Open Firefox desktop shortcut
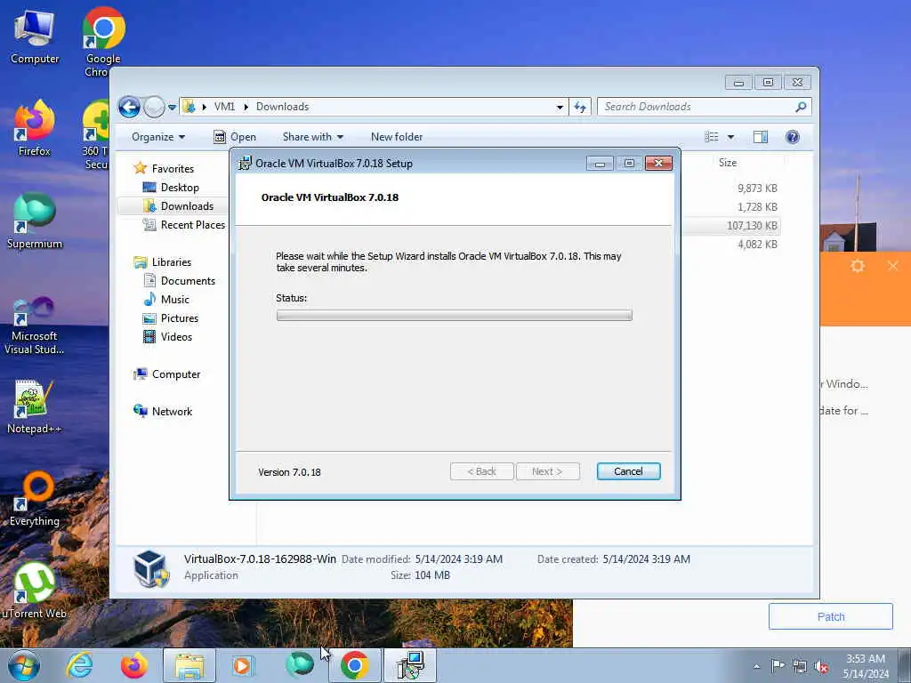This screenshot has height=683, width=911. [35, 128]
